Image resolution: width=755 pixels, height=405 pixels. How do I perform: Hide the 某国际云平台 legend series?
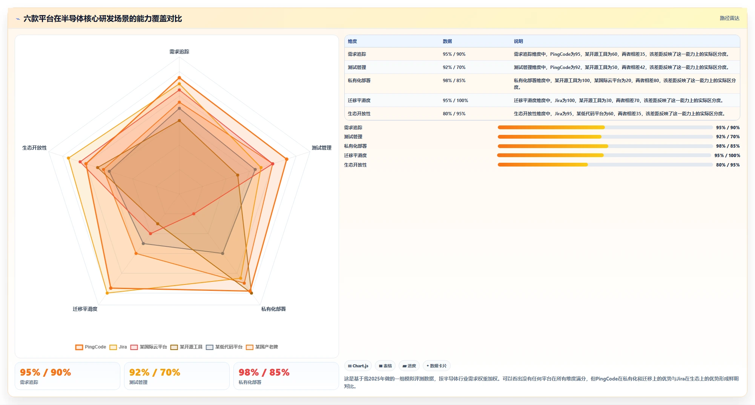point(149,347)
